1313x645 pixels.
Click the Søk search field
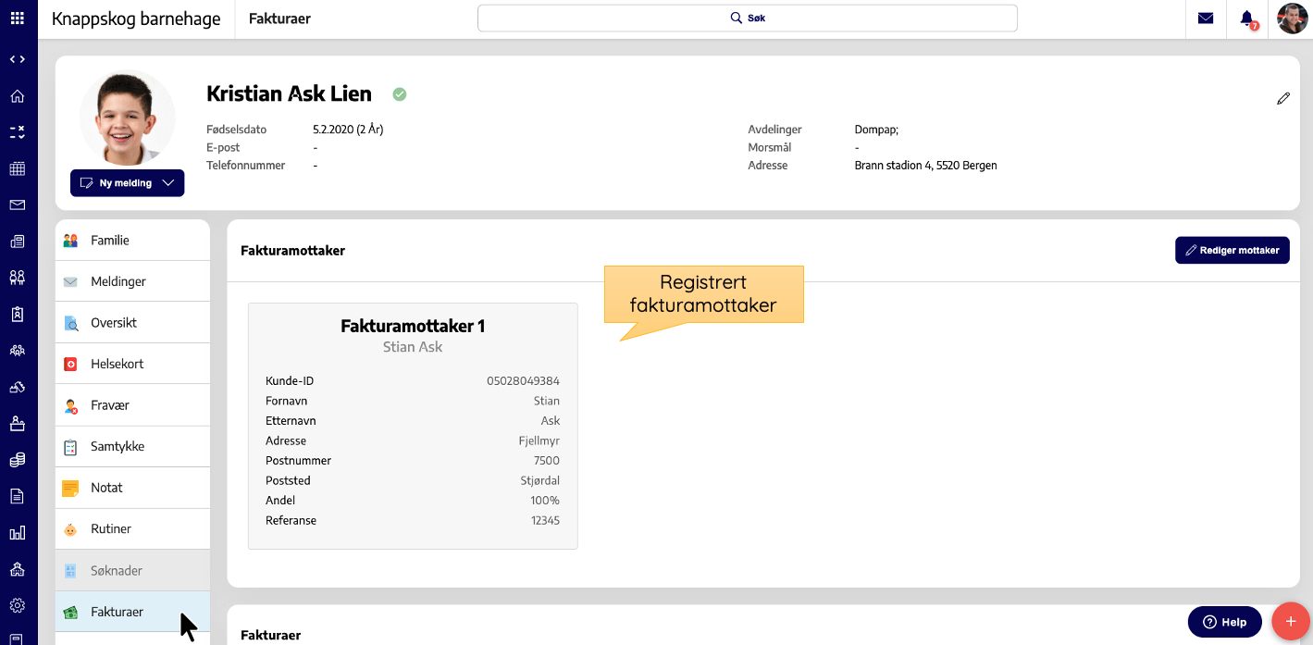pyautogui.click(x=747, y=18)
